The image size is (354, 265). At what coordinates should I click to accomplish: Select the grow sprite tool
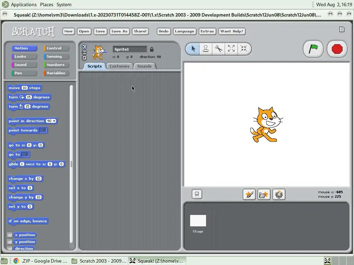pos(231,49)
